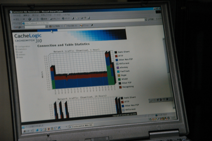Image resolution: width=212 pixels, height=141 pixels.
Task: Expand the Statistics item in the sidebar
Action: [21, 49]
